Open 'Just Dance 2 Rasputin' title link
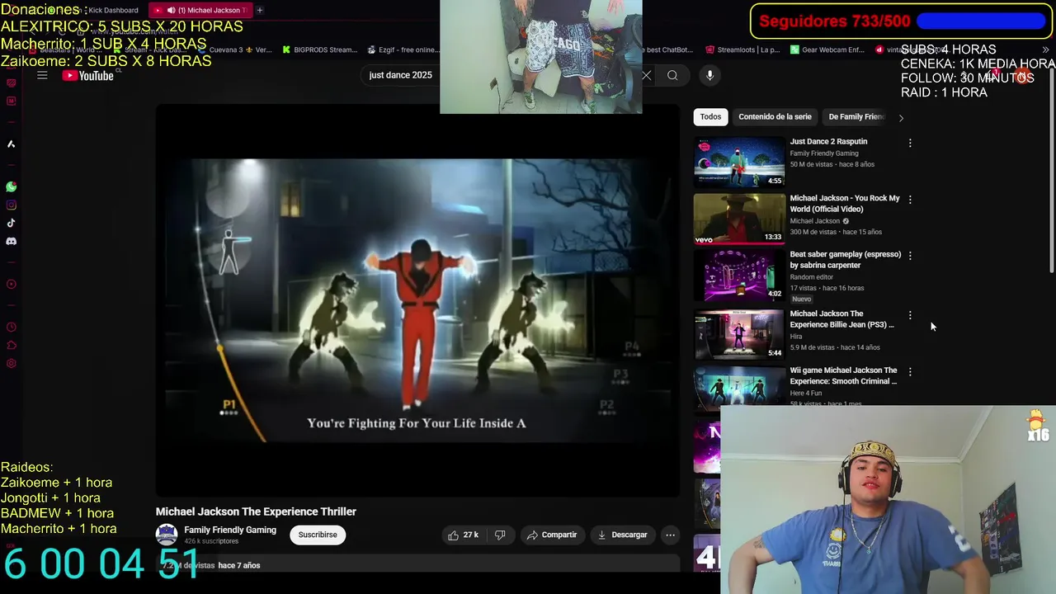Screen dimensions: 1056x594 pyautogui.click(x=828, y=142)
